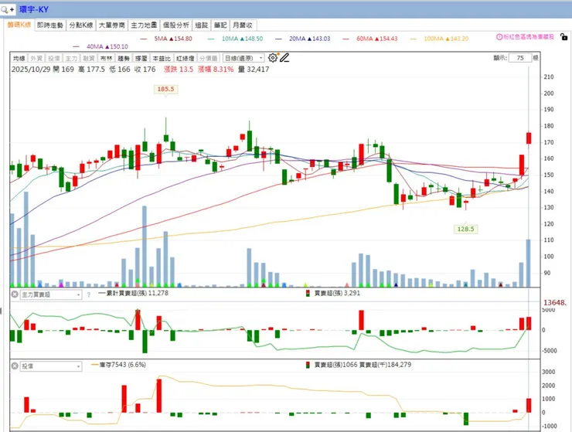Toggle the 趨勢 trend overlay
The height and width of the screenshot is (432, 572).
tap(124, 59)
